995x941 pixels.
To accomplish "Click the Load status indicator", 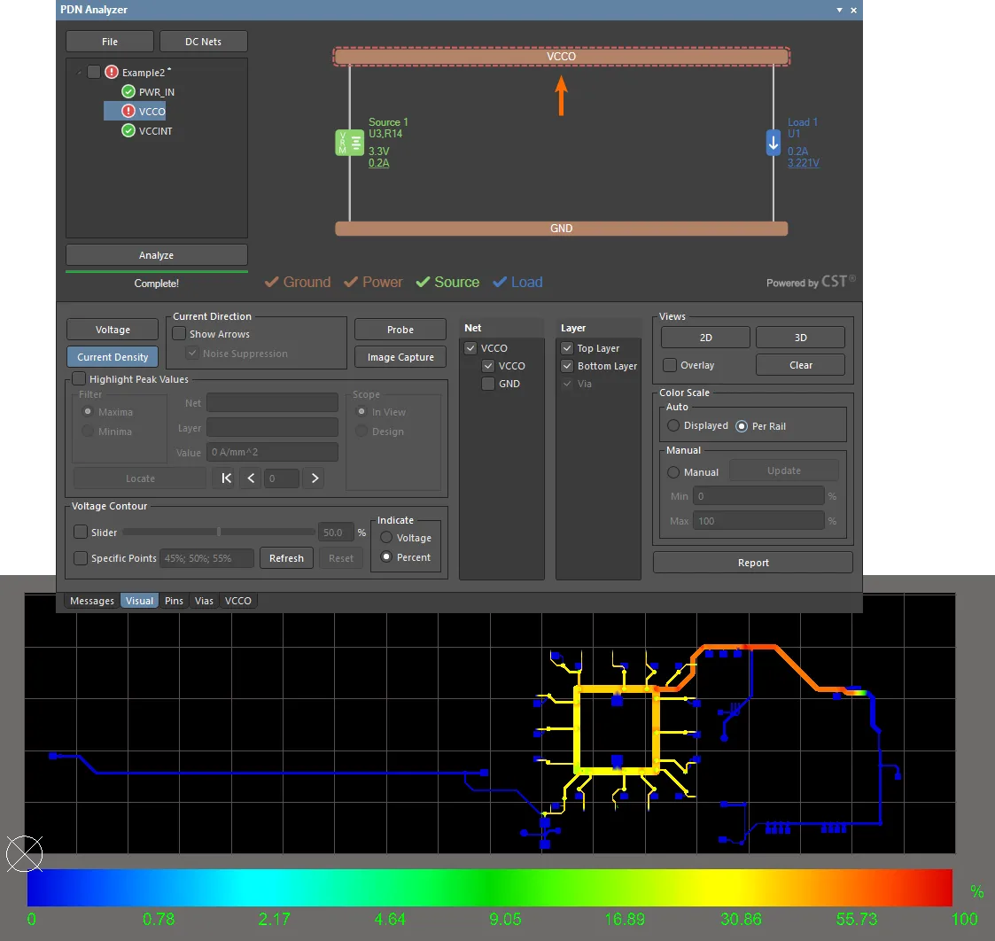I will (x=517, y=282).
